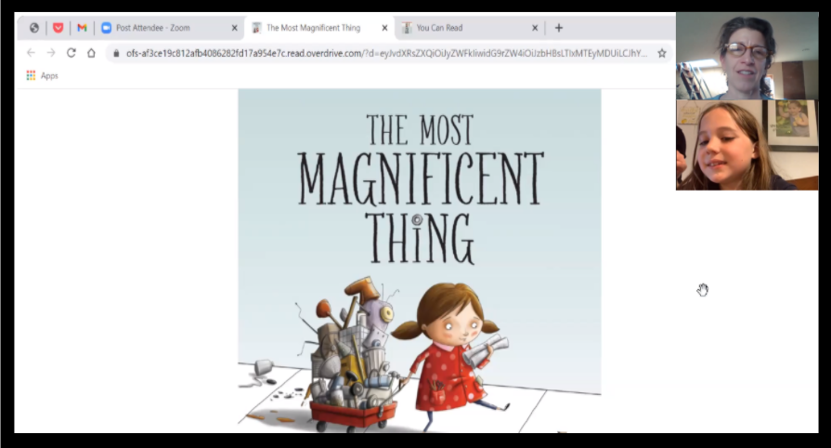Image resolution: width=831 pixels, height=448 pixels.
Task: Open a new browser tab
Action: (559, 28)
